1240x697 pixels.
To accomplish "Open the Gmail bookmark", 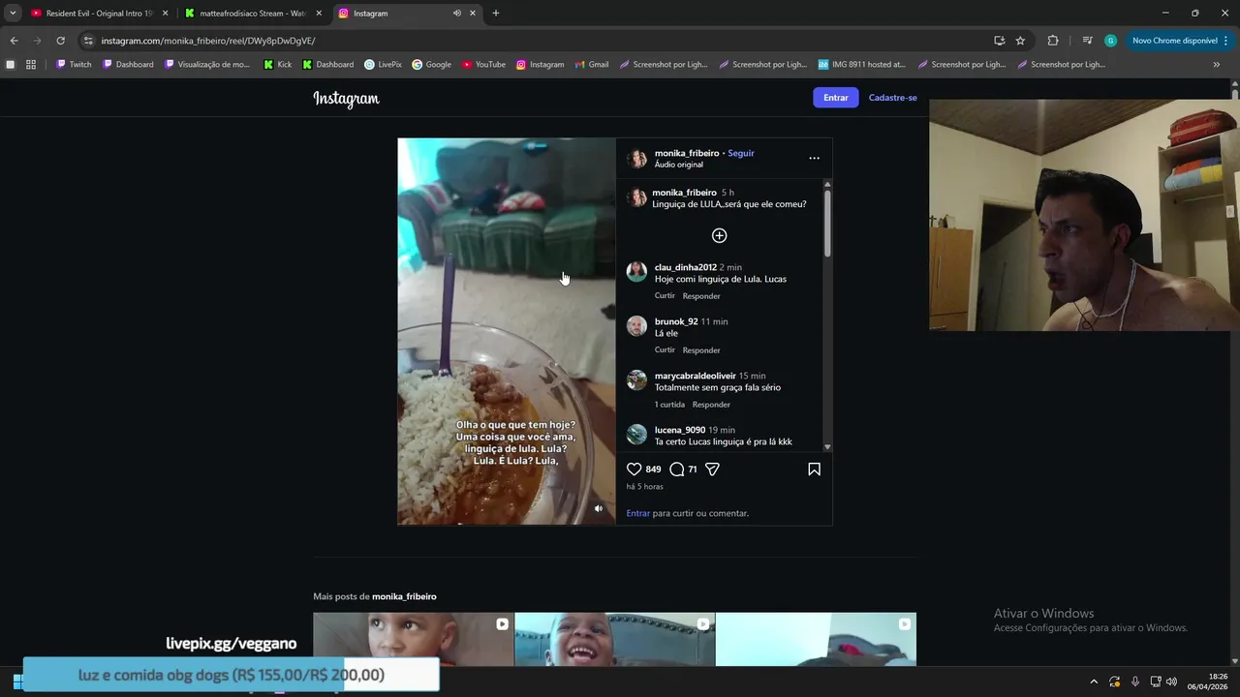I will pos(591,64).
